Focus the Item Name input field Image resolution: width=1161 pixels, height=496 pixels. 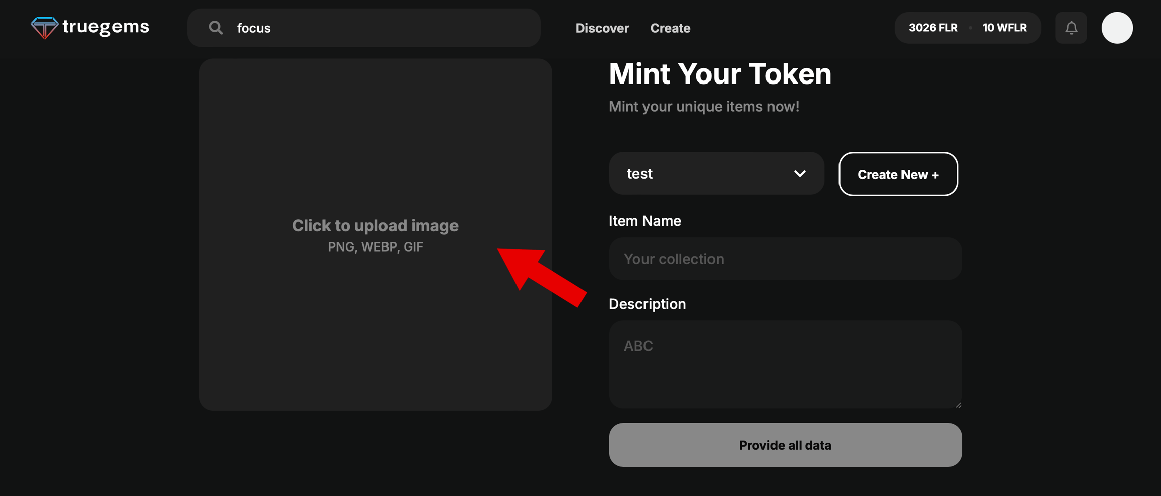[785, 259]
